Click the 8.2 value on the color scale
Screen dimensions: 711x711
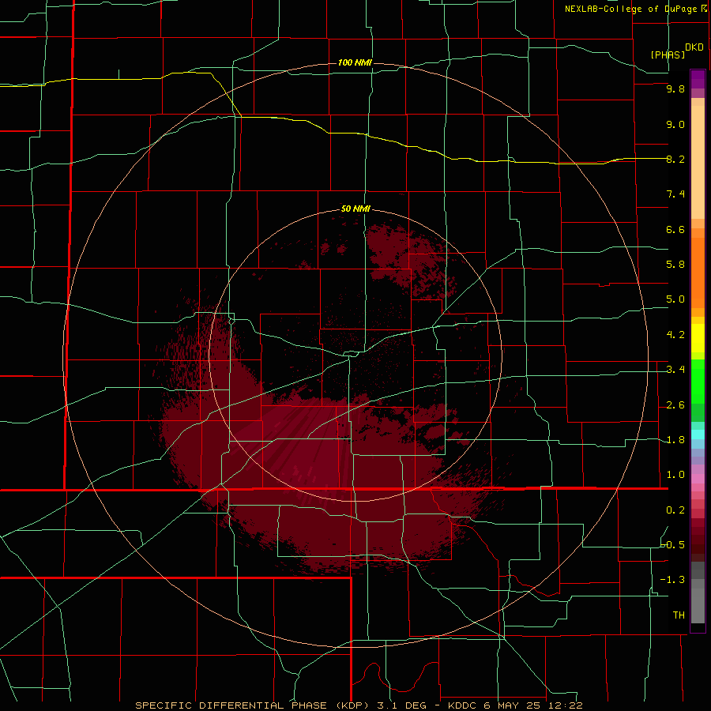(x=675, y=159)
